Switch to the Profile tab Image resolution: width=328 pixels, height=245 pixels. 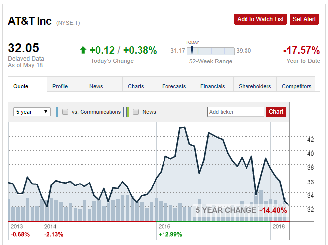tap(60, 86)
